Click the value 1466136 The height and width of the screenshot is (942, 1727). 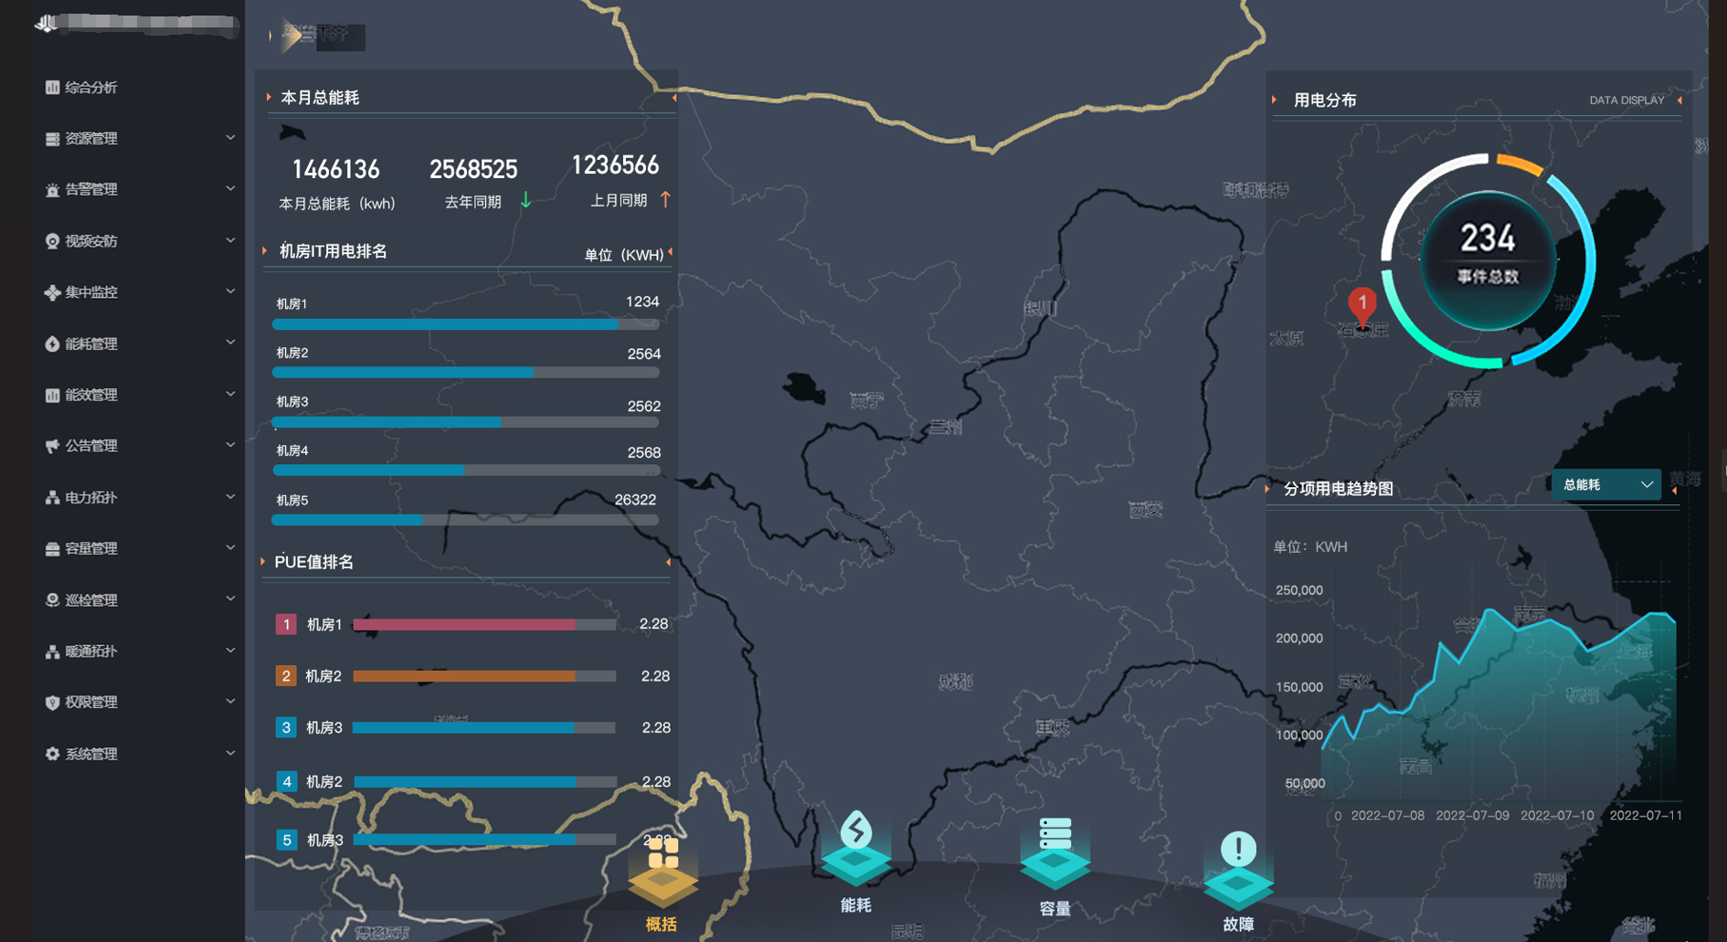(x=335, y=170)
